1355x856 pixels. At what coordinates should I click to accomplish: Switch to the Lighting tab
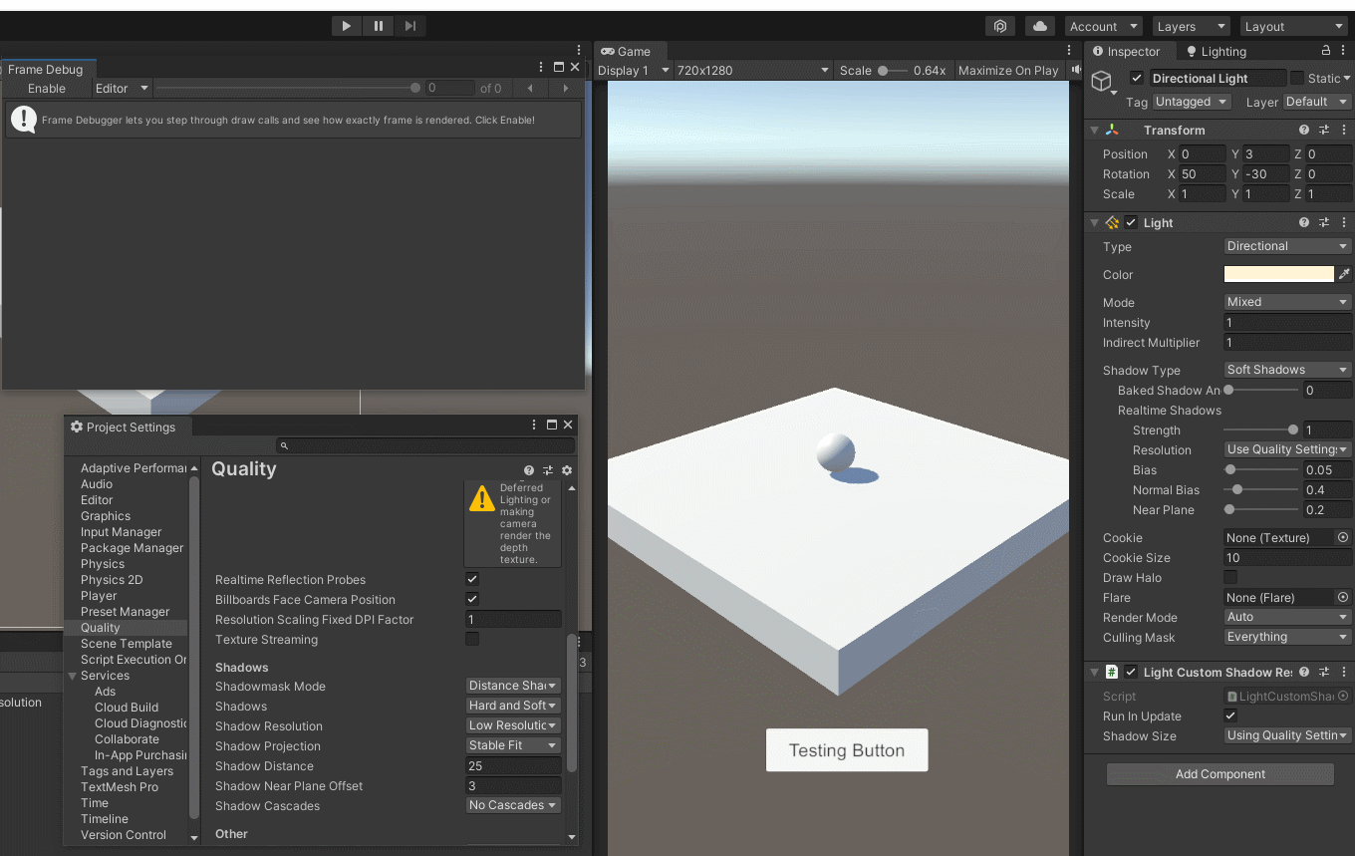click(x=1216, y=52)
